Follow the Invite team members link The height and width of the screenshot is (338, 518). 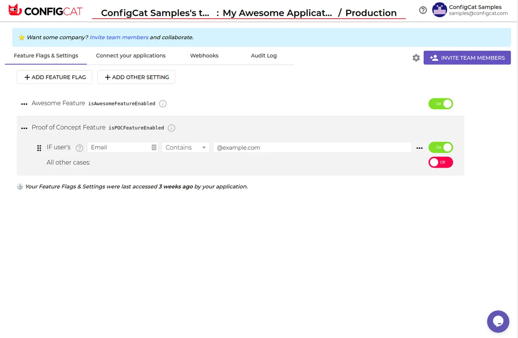119,37
